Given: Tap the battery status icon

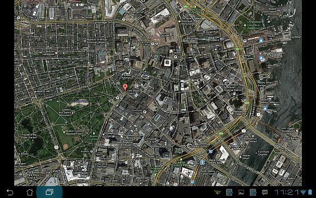Looking at the screenshot, I should (x=310, y=192).
